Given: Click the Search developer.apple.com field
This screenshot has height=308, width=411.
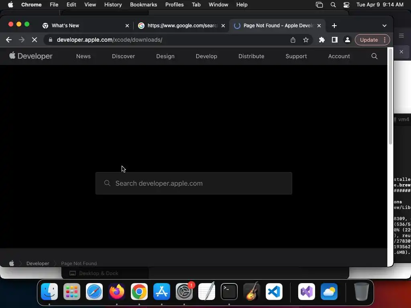Looking at the screenshot, I should (x=194, y=183).
